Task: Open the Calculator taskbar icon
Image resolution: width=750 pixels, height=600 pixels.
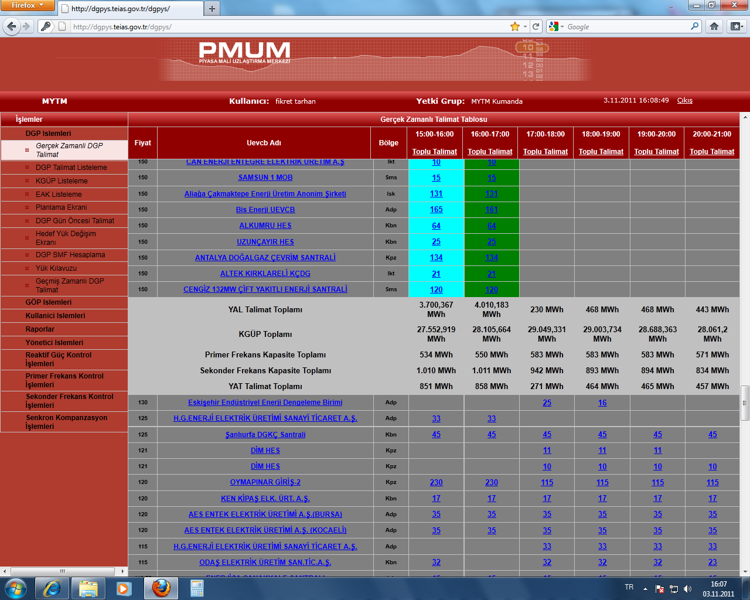Action: tap(197, 588)
